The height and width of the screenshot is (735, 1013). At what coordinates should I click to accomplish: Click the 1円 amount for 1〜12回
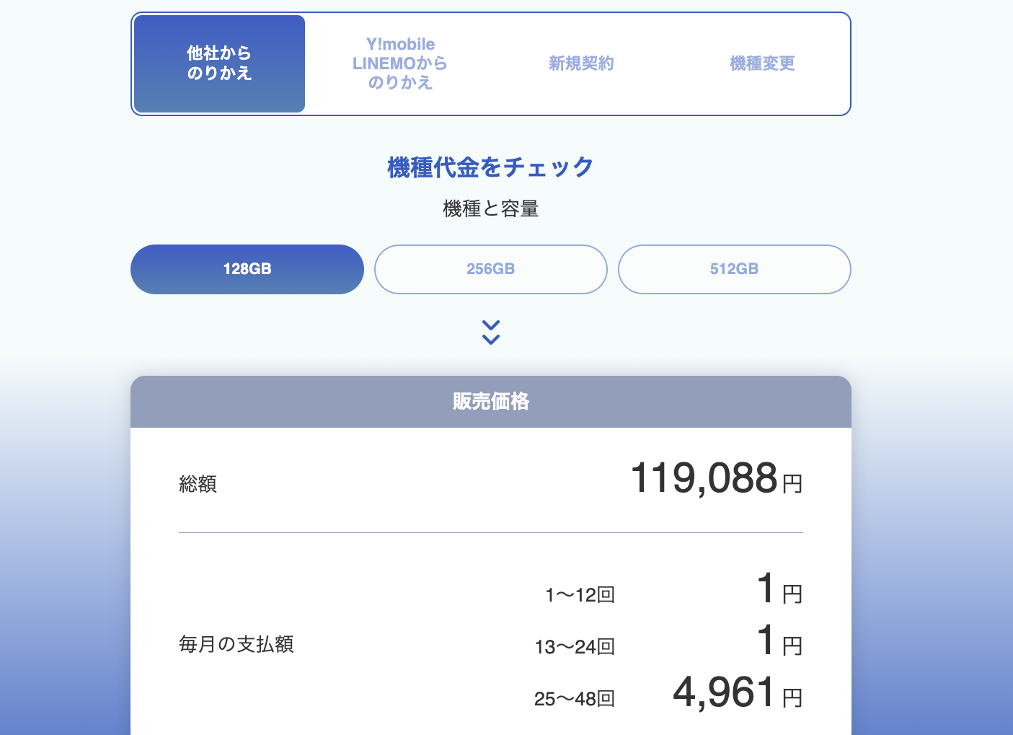click(779, 590)
